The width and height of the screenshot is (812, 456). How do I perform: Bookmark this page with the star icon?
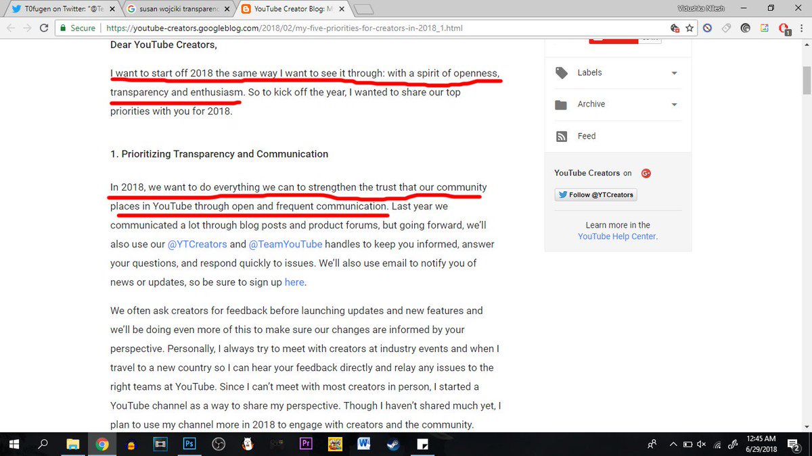coord(690,28)
